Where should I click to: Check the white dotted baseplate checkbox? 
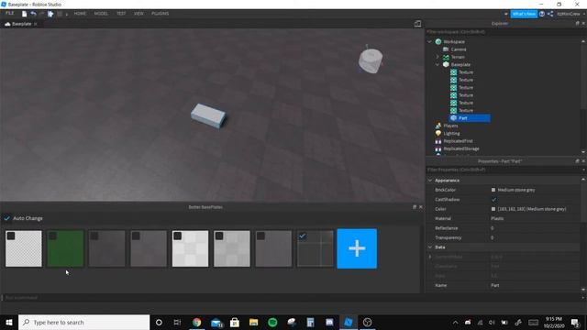[11, 236]
